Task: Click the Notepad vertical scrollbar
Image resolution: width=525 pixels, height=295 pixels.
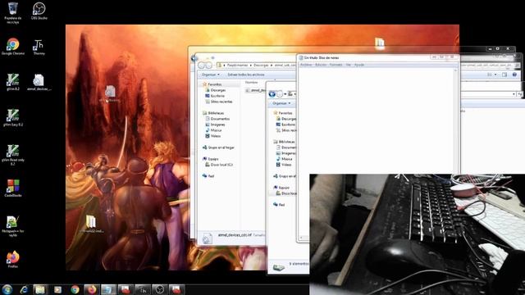Action: [x=455, y=120]
